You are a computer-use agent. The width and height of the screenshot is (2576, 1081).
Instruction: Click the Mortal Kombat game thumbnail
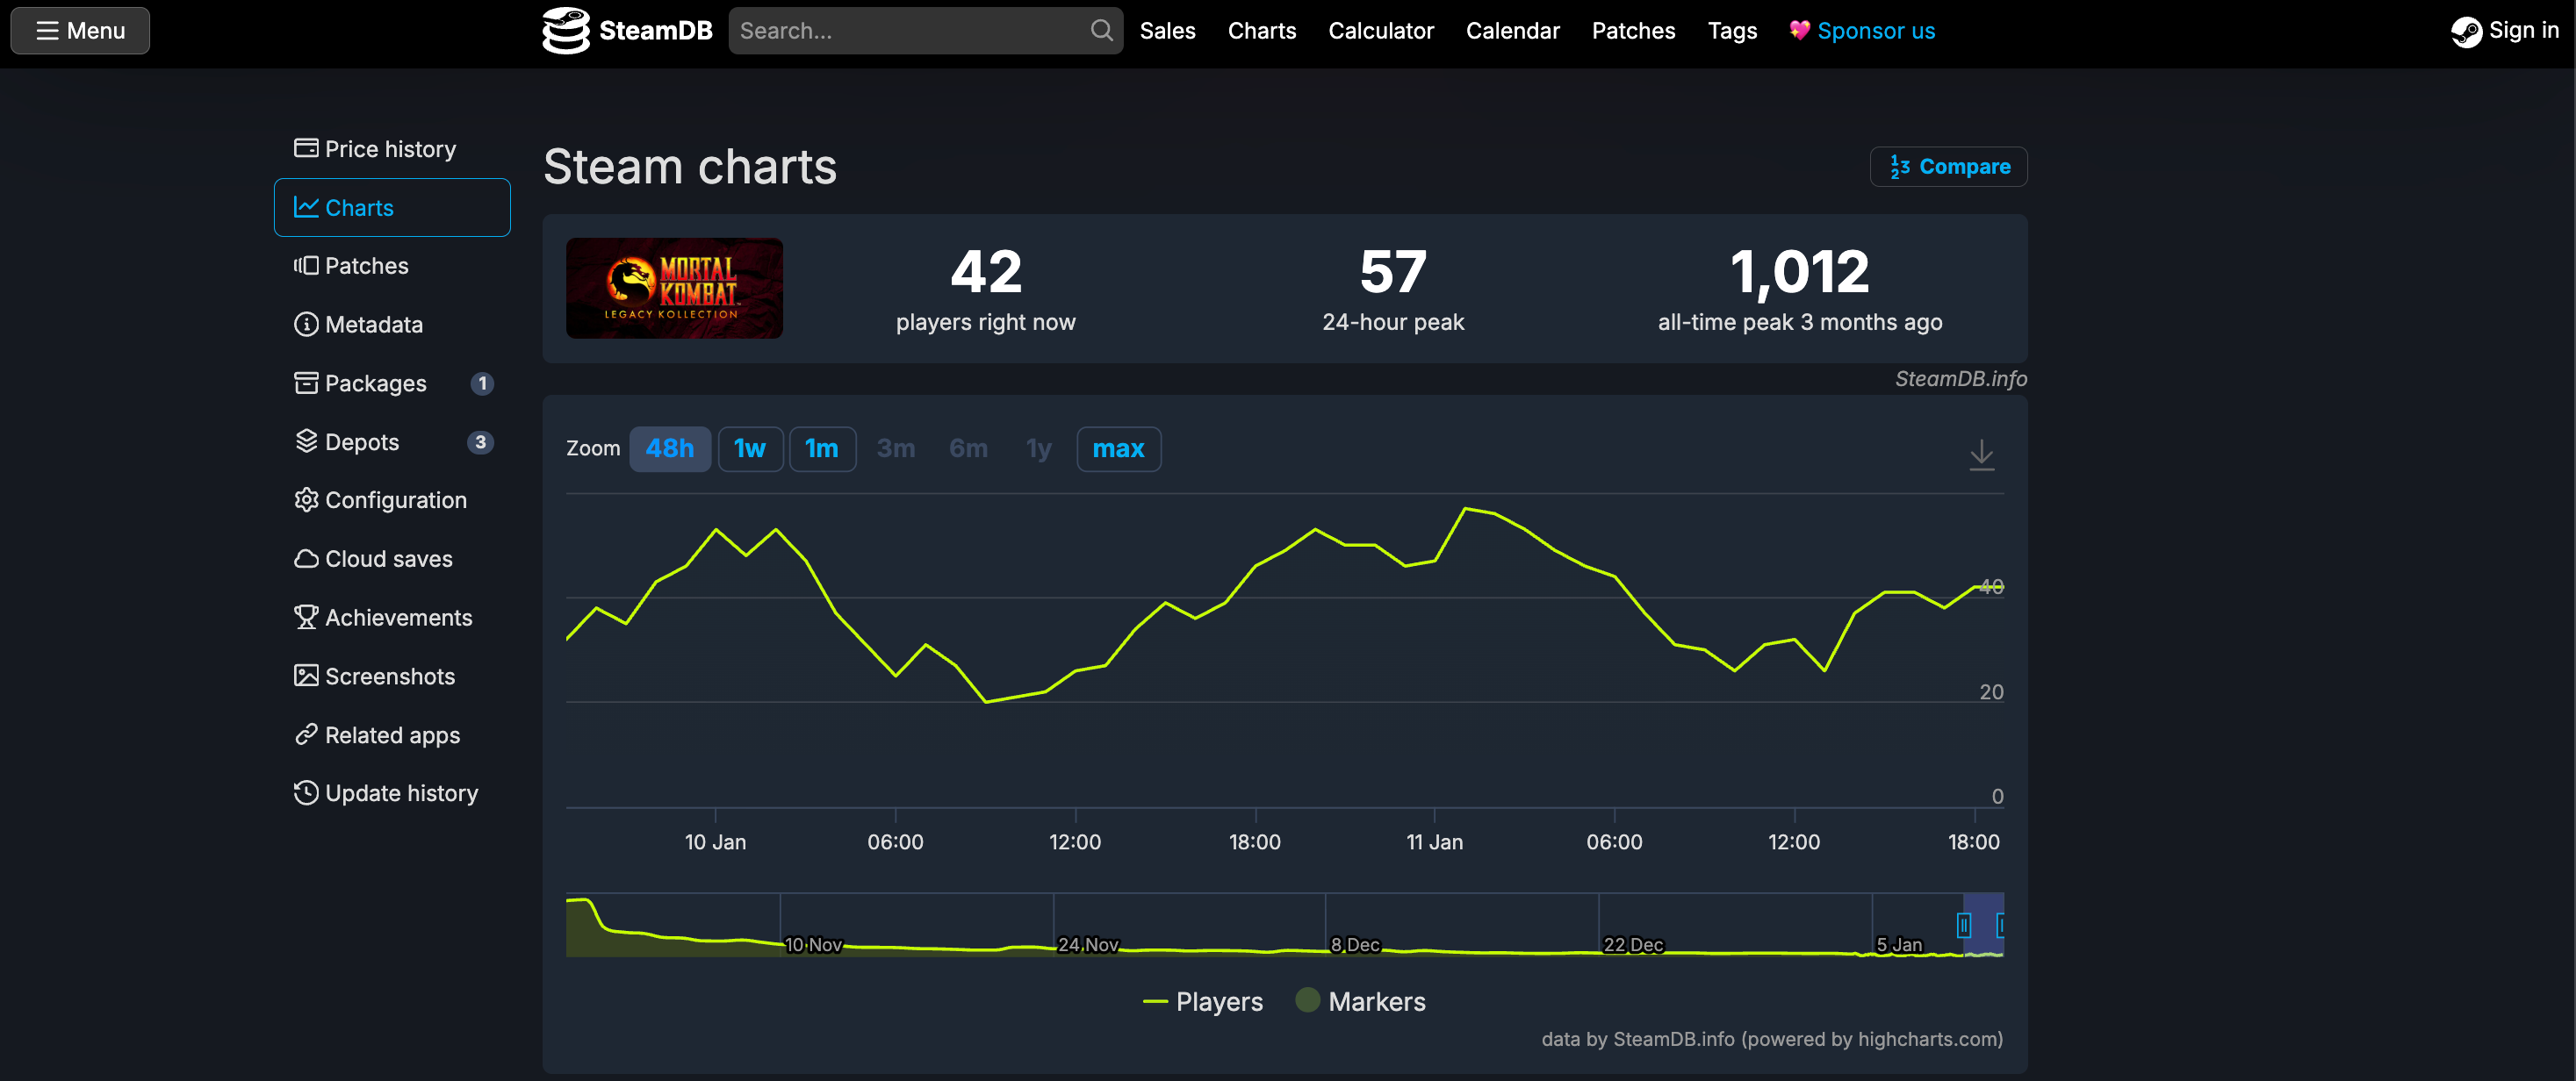(x=674, y=288)
